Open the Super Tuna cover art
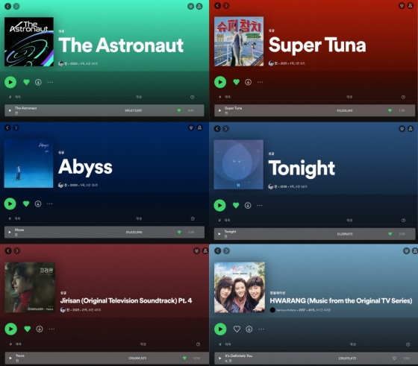Image resolution: width=418 pixels, height=366 pixels. pos(239,41)
